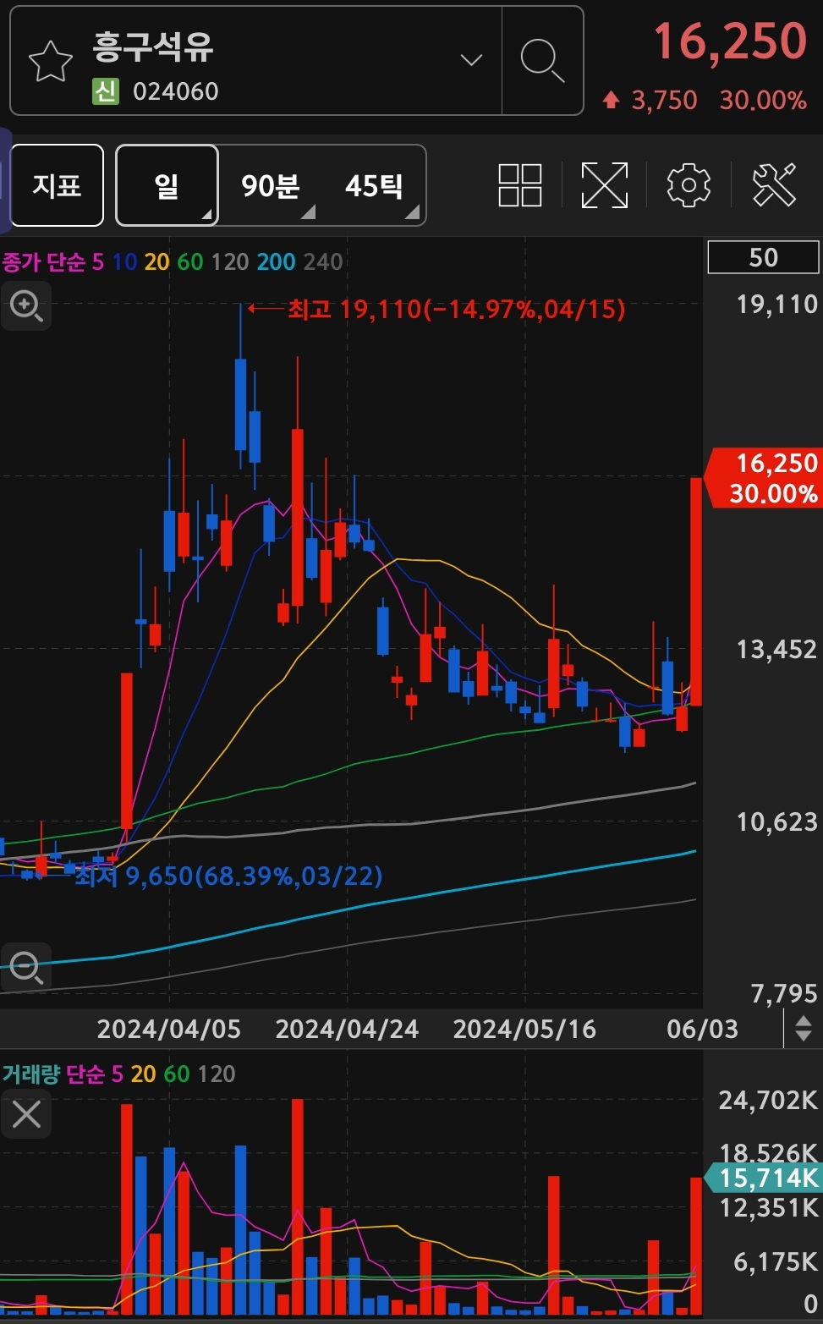823x1324 pixels.
Task: Switch to the 90분 chart period
Action: click(270, 185)
